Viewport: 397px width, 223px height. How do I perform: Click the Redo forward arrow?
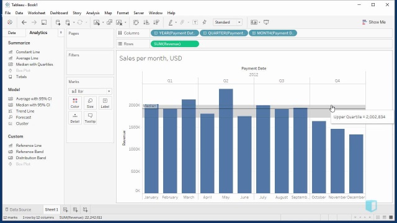pos(34,22)
